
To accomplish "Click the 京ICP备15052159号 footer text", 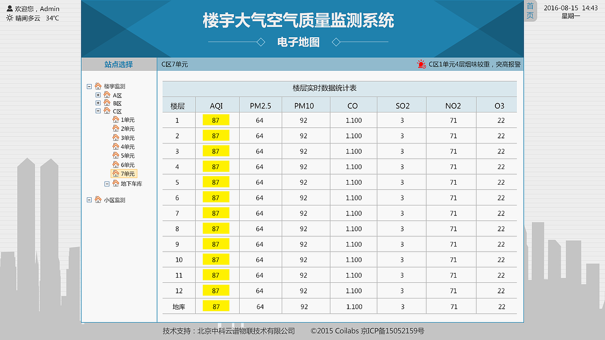I will click(392, 331).
